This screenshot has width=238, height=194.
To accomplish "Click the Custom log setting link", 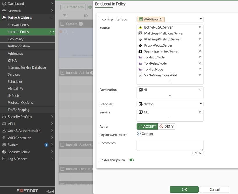I will (147, 134).
